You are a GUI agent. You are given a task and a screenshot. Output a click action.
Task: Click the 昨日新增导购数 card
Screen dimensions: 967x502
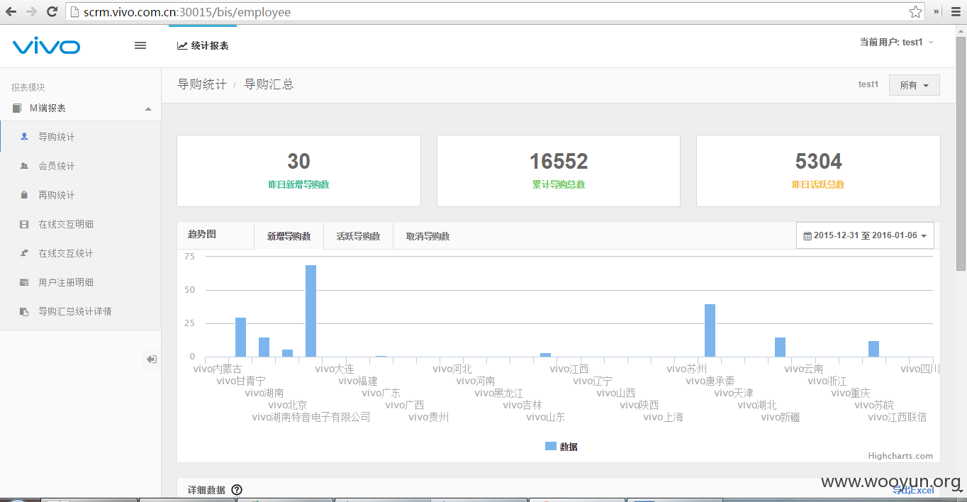(298, 171)
